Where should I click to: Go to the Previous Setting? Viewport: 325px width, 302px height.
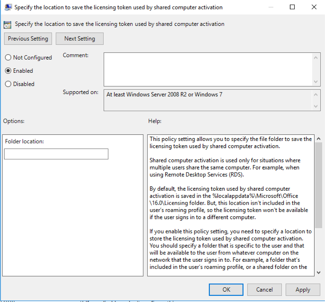[28, 39]
